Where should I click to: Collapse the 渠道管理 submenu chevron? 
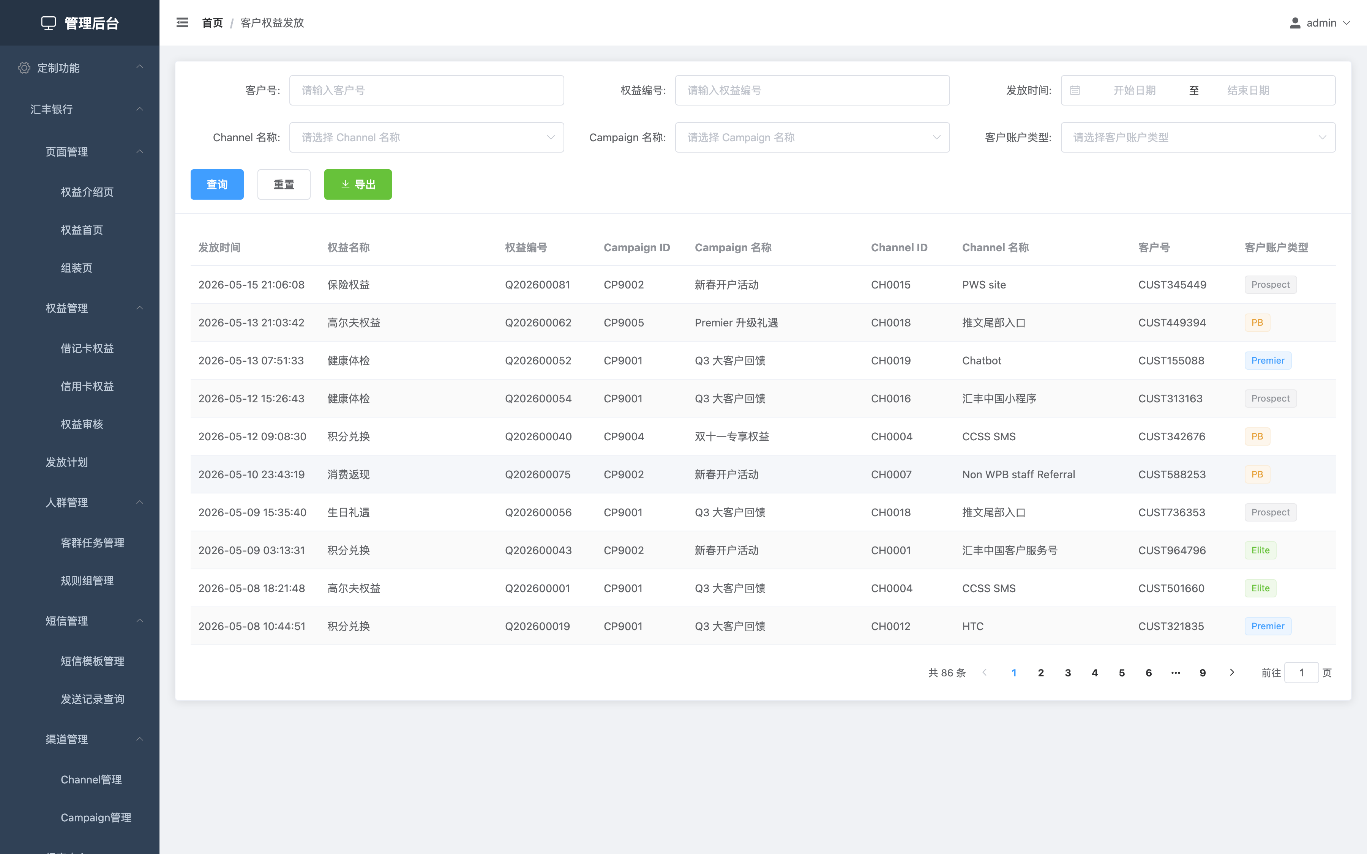click(139, 739)
